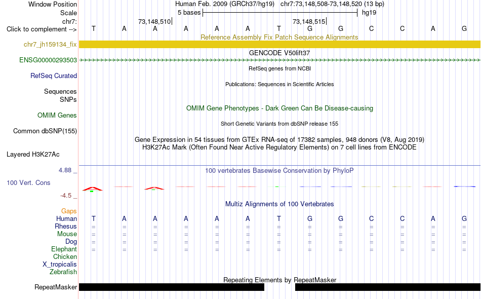Click Repeating Elements by RepeatMasker title
This screenshot has width=481, height=299.
coord(279,280)
